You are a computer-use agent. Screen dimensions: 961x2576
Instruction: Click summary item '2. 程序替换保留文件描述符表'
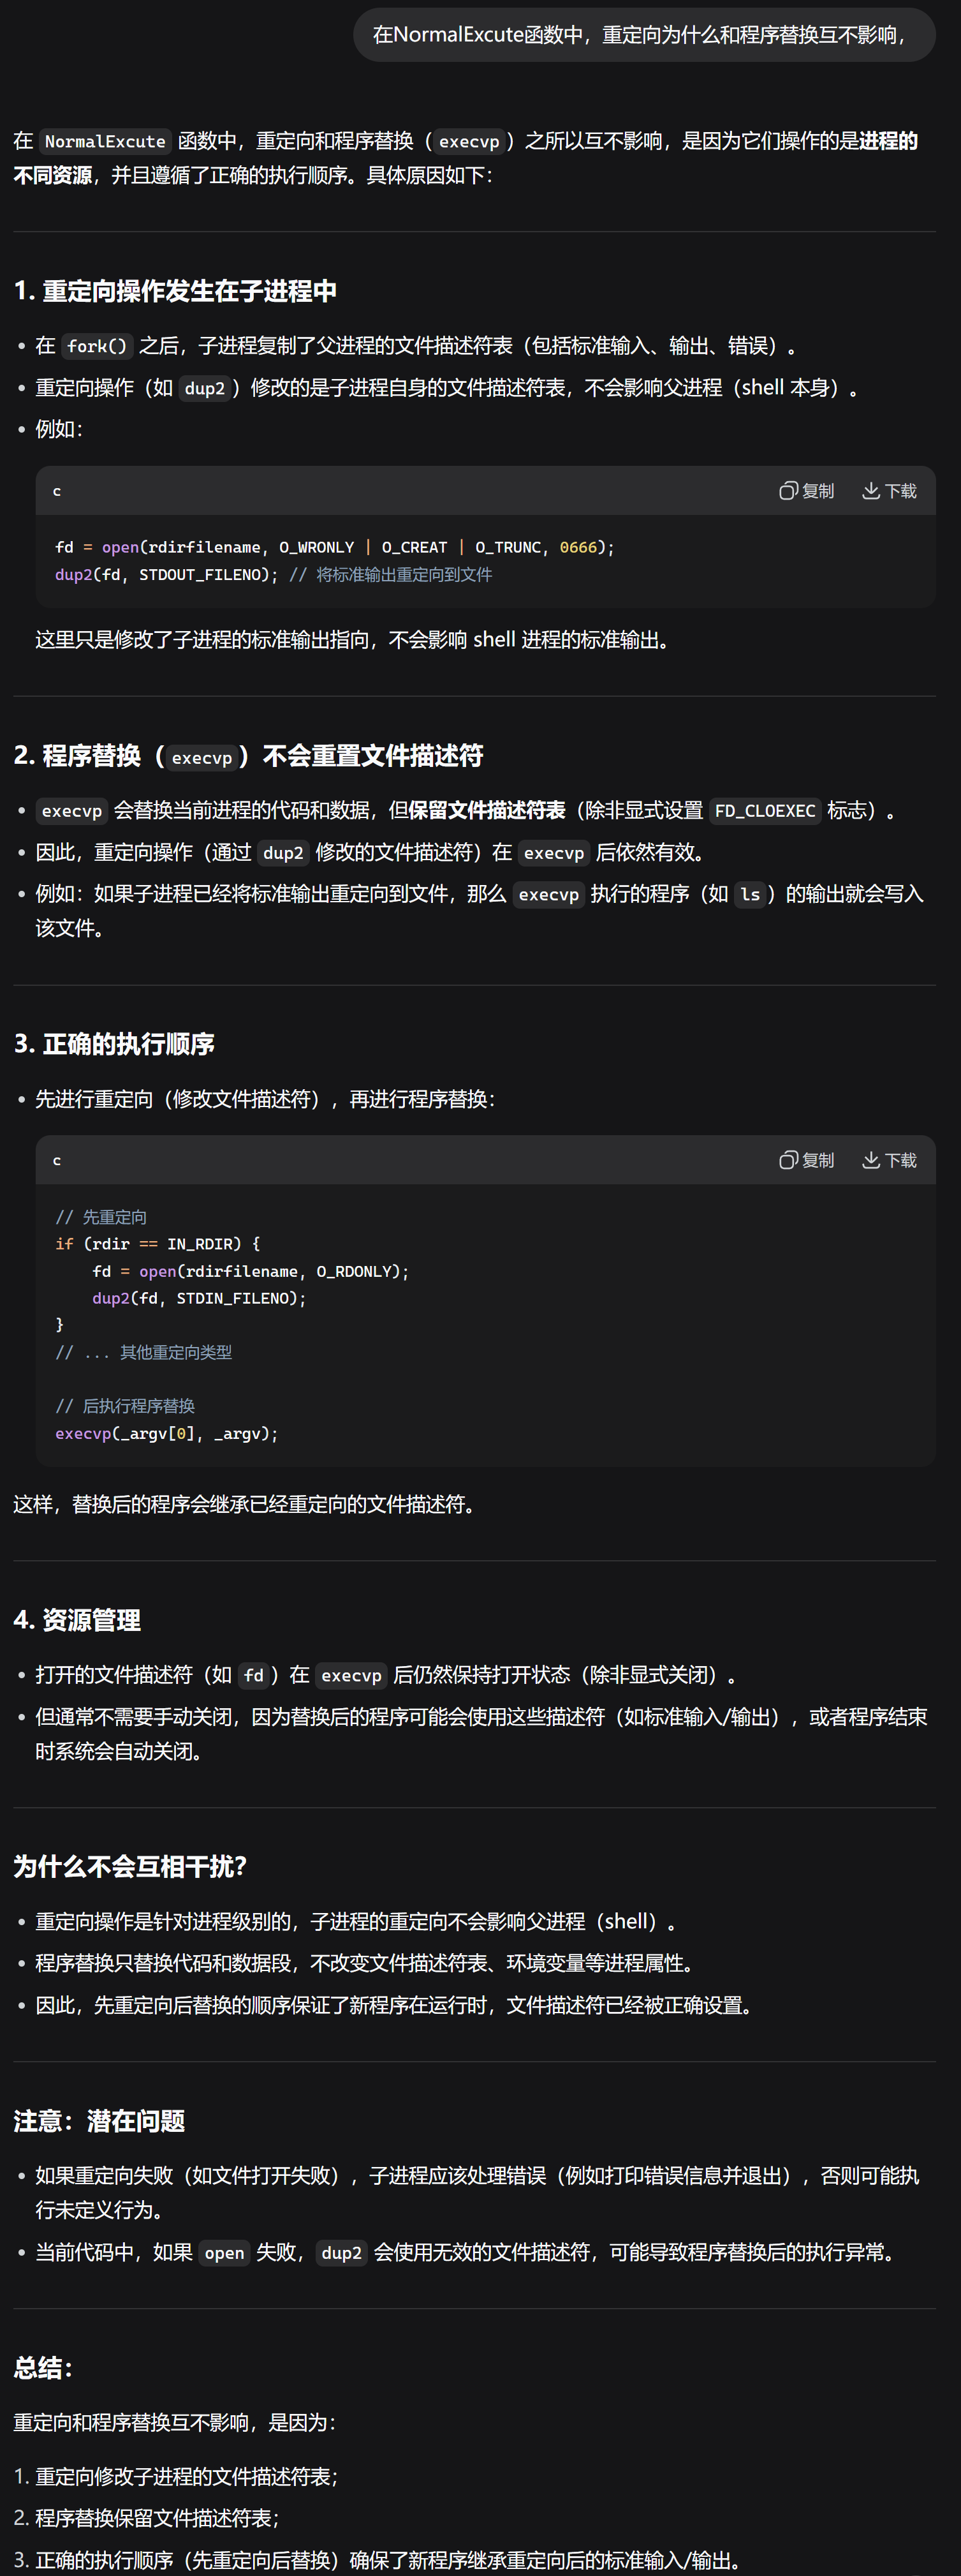(147, 2519)
